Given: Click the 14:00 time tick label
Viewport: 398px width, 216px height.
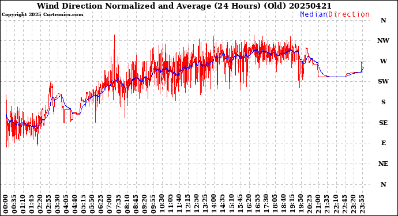Looking at the screenshot, I should 213,204.
